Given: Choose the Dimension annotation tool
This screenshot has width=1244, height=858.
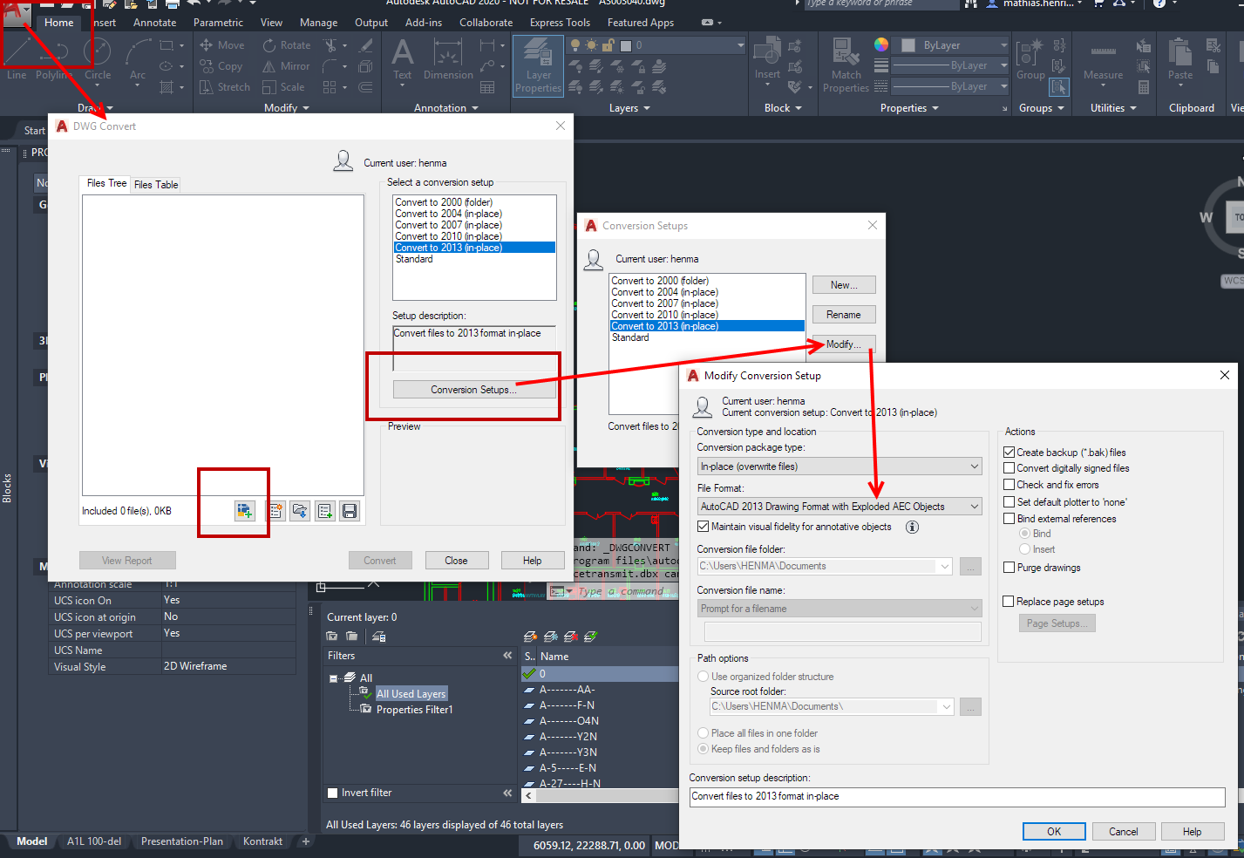Looking at the screenshot, I should (x=448, y=59).
